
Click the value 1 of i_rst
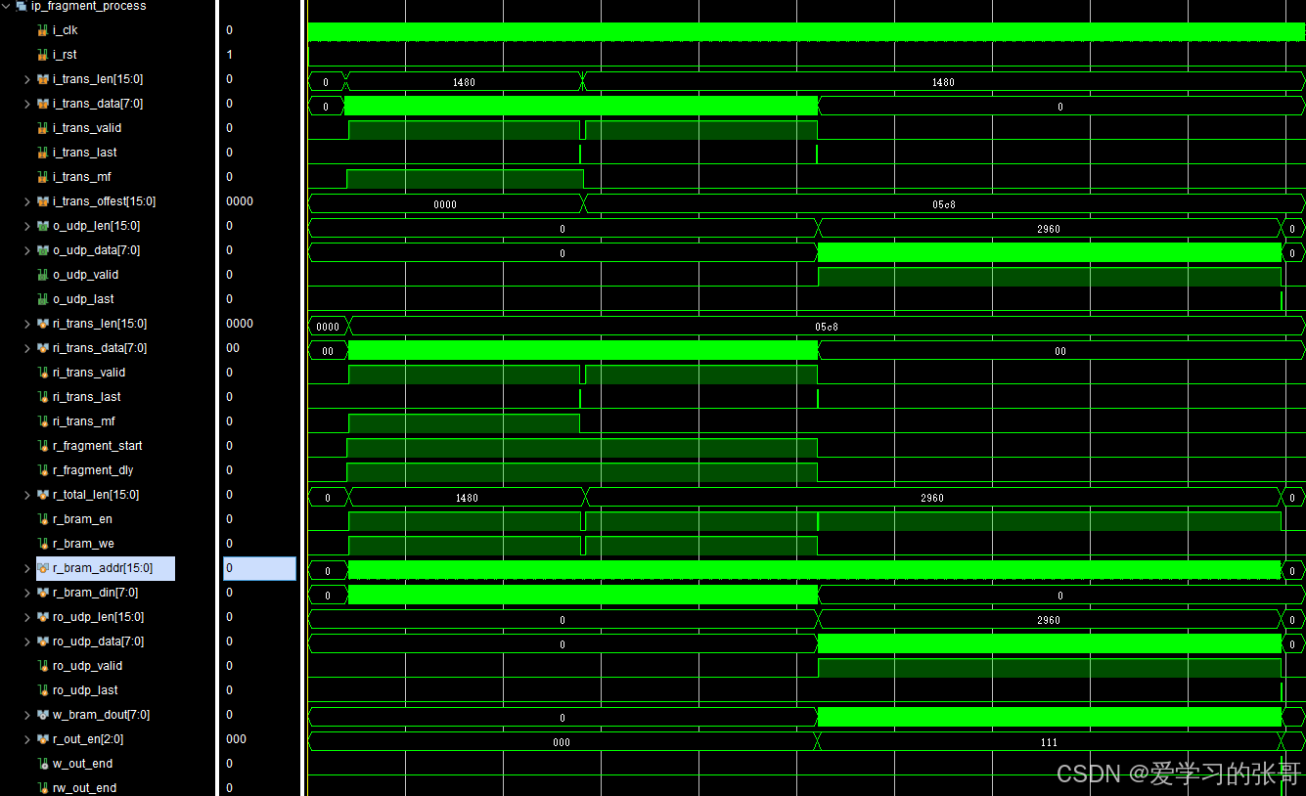[230, 55]
